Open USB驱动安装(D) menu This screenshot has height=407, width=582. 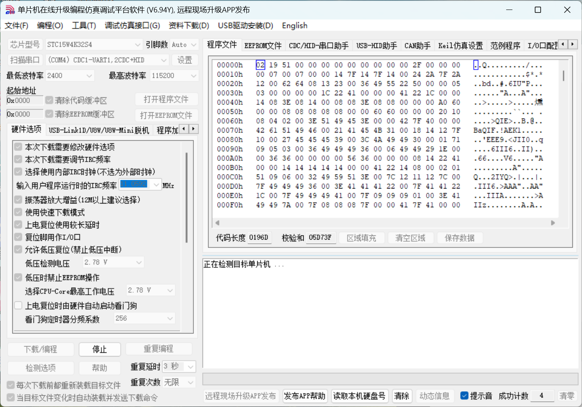[246, 26]
